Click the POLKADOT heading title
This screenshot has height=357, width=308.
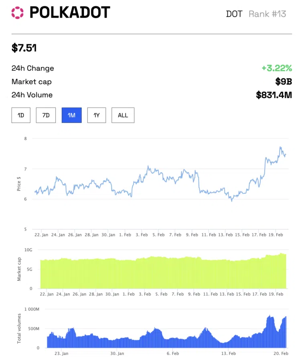pos(70,13)
